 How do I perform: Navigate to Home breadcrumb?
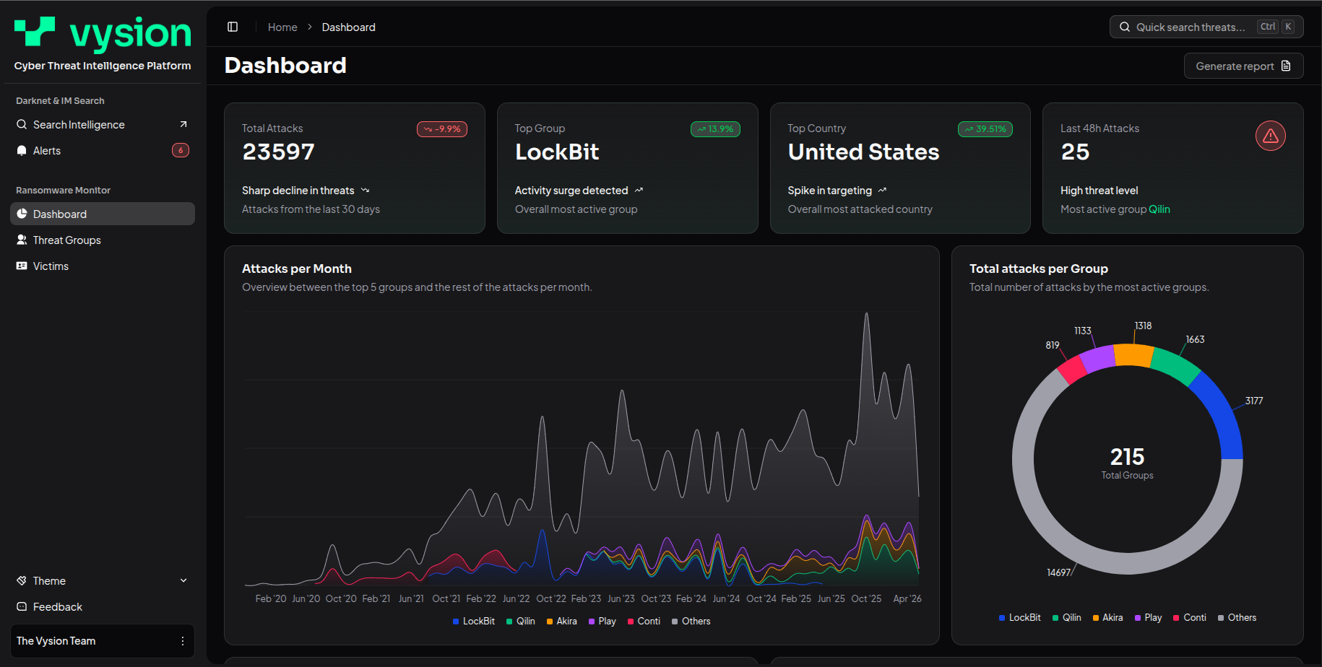point(282,27)
